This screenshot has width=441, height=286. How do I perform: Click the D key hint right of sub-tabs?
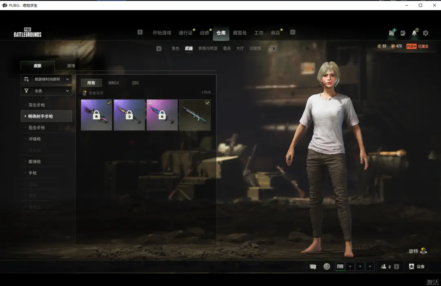(273, 49)
